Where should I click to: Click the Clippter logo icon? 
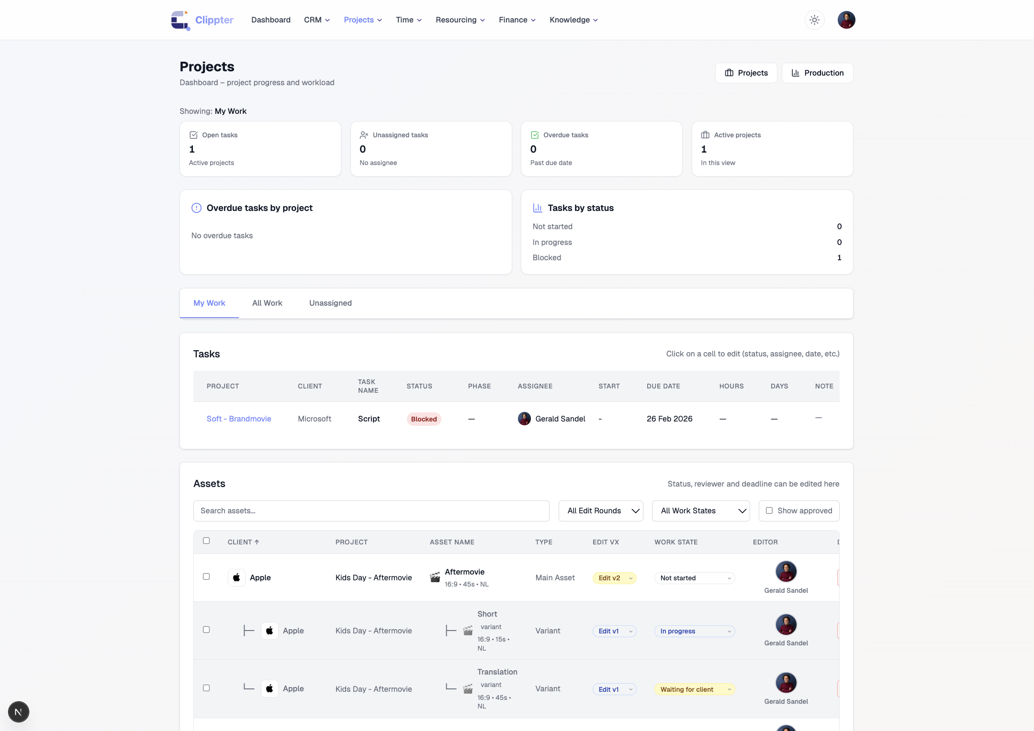click(180, 20)
